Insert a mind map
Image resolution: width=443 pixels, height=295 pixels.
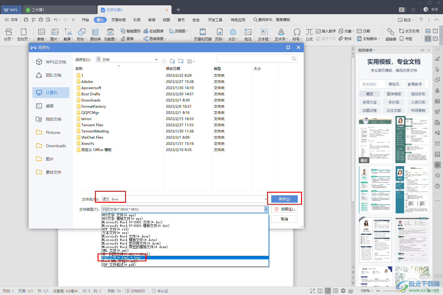tap(155, 39)
